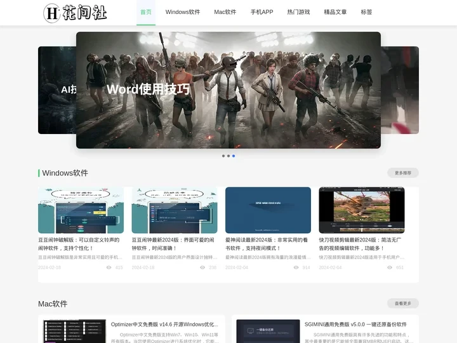Open the 热门游戏 navigation menu
Viewport: 457px width, 343px height.
click(x=298, y=12)
